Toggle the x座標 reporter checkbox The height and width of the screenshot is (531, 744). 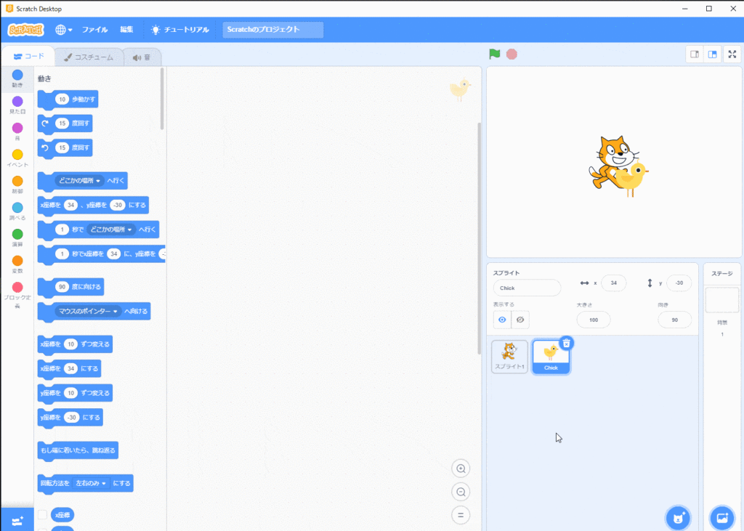(43, 515)
